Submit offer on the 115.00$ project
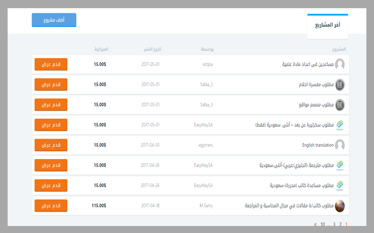374x233 pixels. point(51,206)
